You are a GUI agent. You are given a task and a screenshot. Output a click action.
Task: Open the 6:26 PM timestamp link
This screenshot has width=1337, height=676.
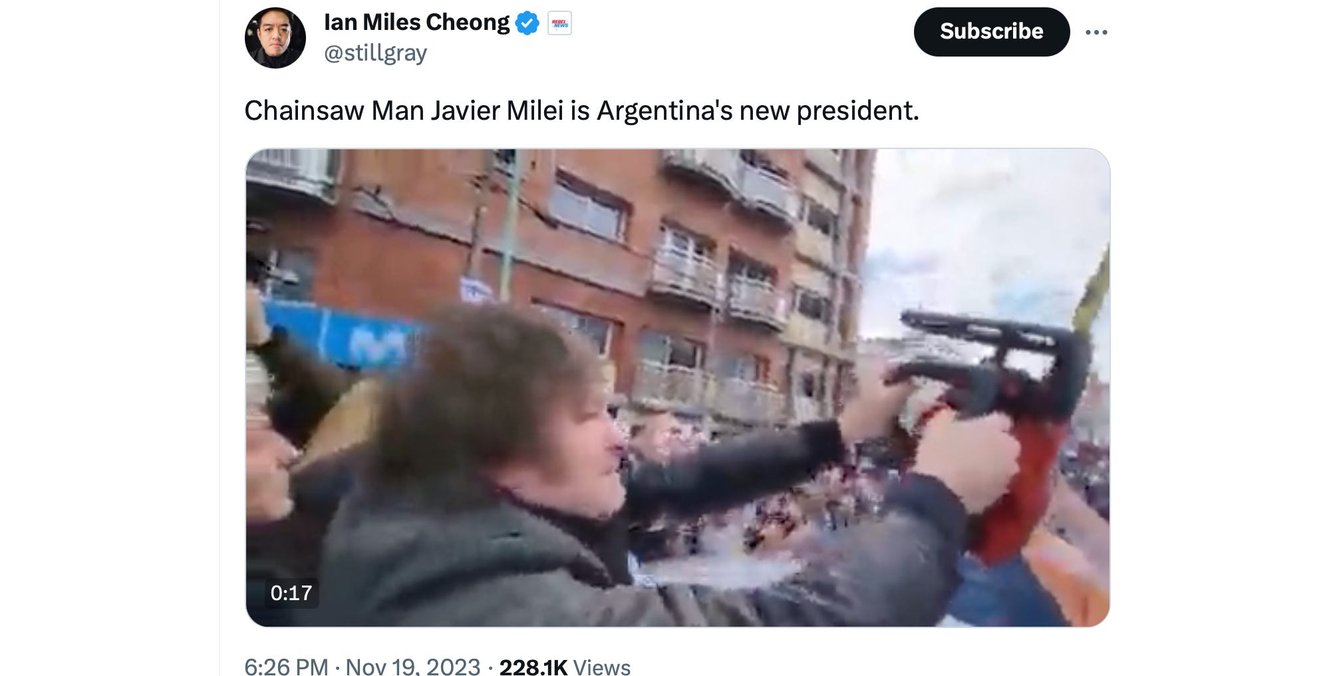click(286, 666)
